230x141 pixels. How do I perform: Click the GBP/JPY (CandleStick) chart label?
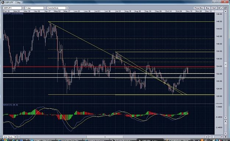coord(13,14)
